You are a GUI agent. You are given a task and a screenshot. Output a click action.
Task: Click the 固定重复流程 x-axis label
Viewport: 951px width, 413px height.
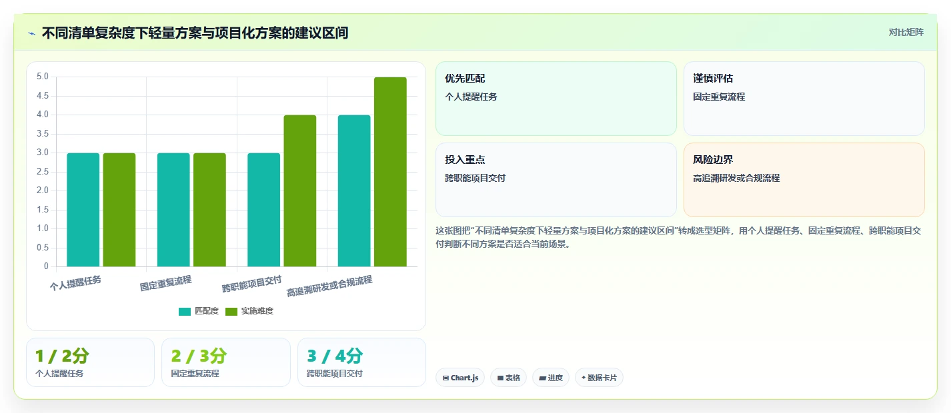[x=165, y=284]
